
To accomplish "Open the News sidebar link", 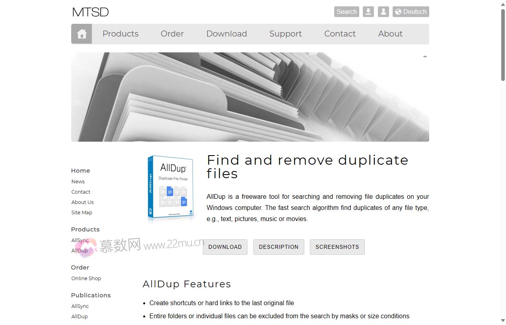I will click(x=78, y=181).
